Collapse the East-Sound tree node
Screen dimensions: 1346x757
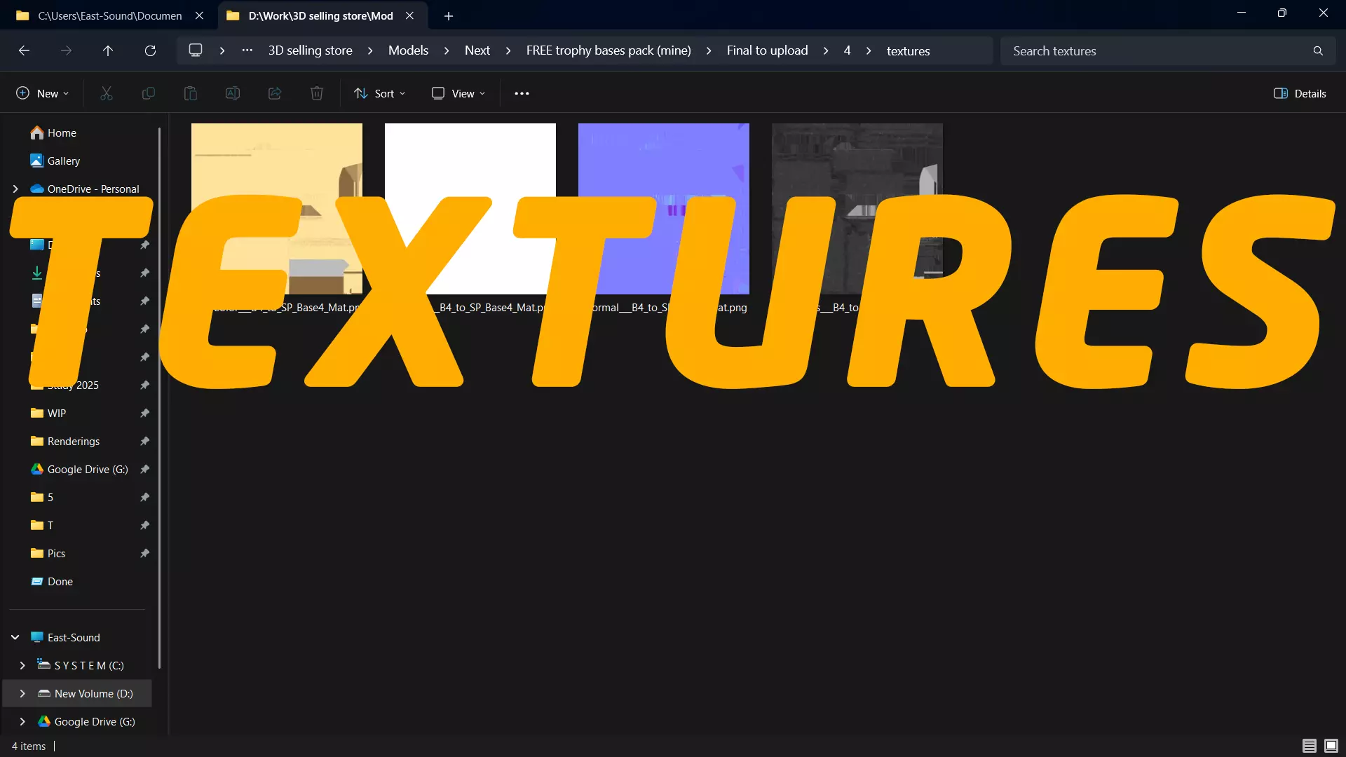click(x=15, y=637)
